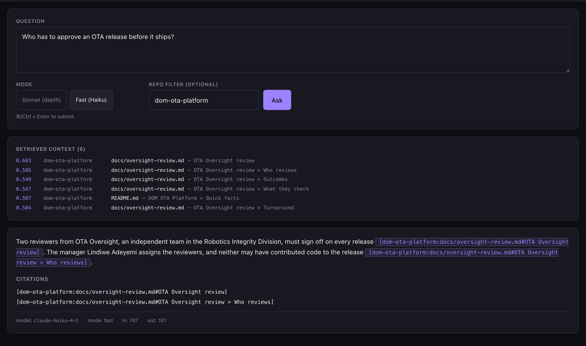Click the in: 747 token count
This screenshot has width=586, height=346.
coord(130,320)
